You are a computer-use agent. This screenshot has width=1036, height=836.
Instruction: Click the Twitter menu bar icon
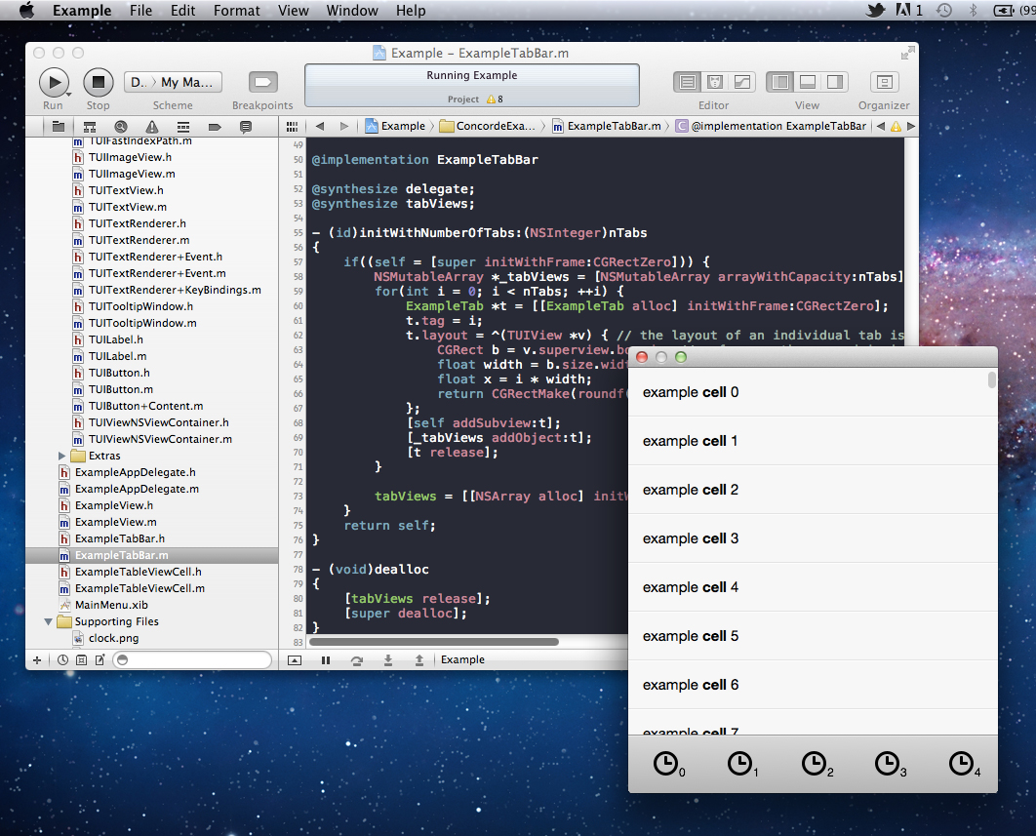click(875, 10)
